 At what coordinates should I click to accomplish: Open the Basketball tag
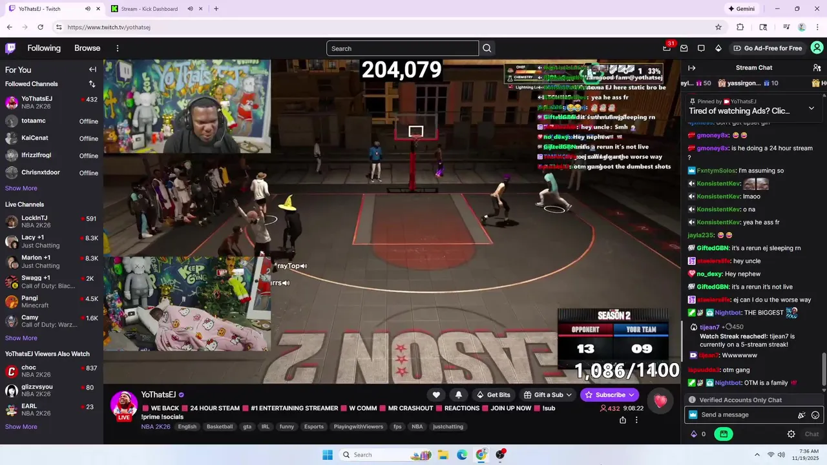pos(220,427)
